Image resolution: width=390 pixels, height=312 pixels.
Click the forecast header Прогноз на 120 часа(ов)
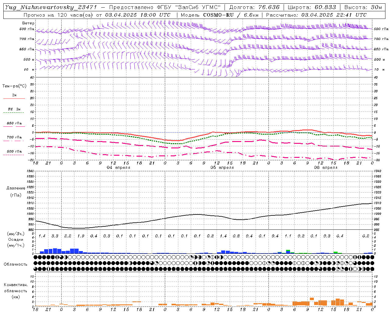(x=58, y=15)
